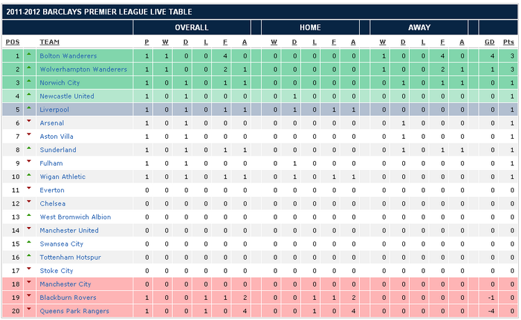Click red down arrow beside Manchester City
The height and width of the screenshot is (320, 521).
click(29, 283)
